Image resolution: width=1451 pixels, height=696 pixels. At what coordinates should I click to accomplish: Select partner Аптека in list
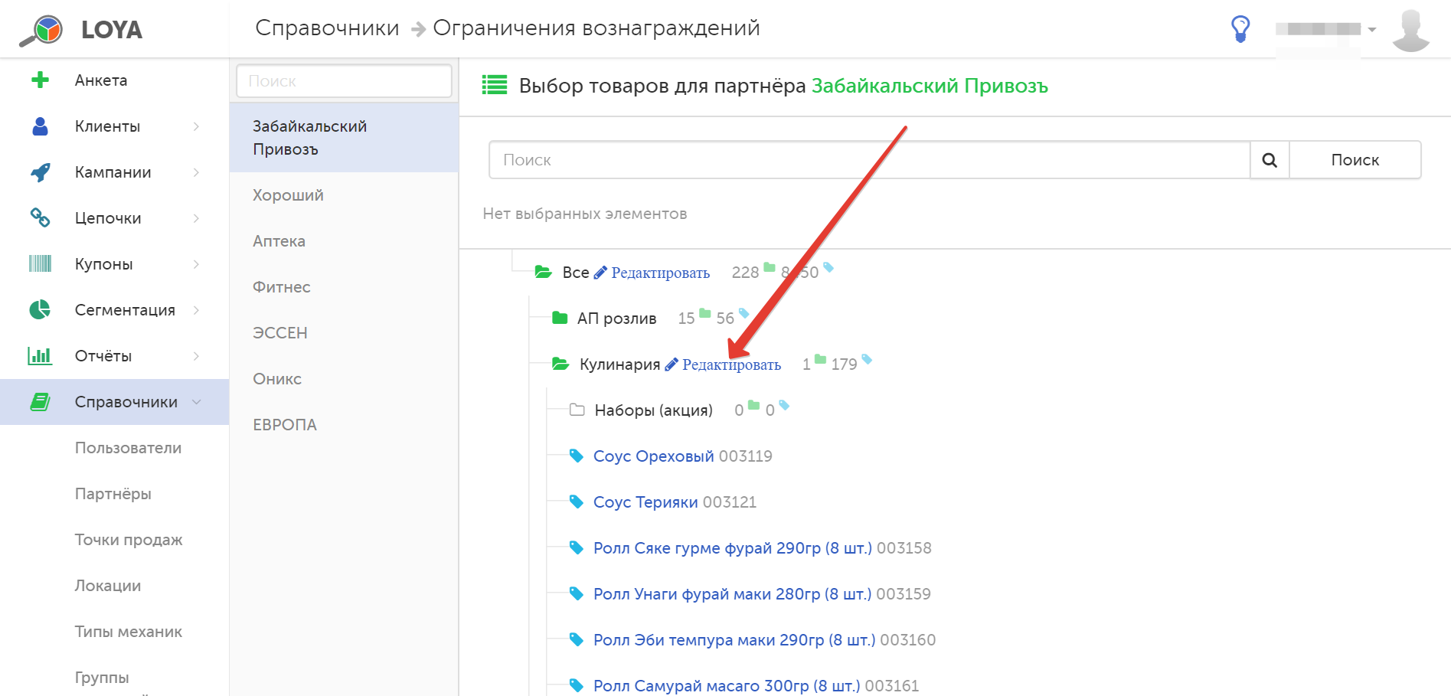pos(344,241)
